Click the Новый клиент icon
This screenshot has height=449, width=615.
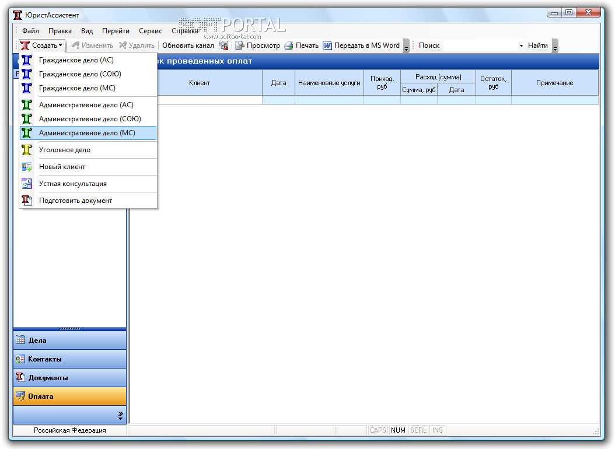pyautogui.click(x=27, y=167)
